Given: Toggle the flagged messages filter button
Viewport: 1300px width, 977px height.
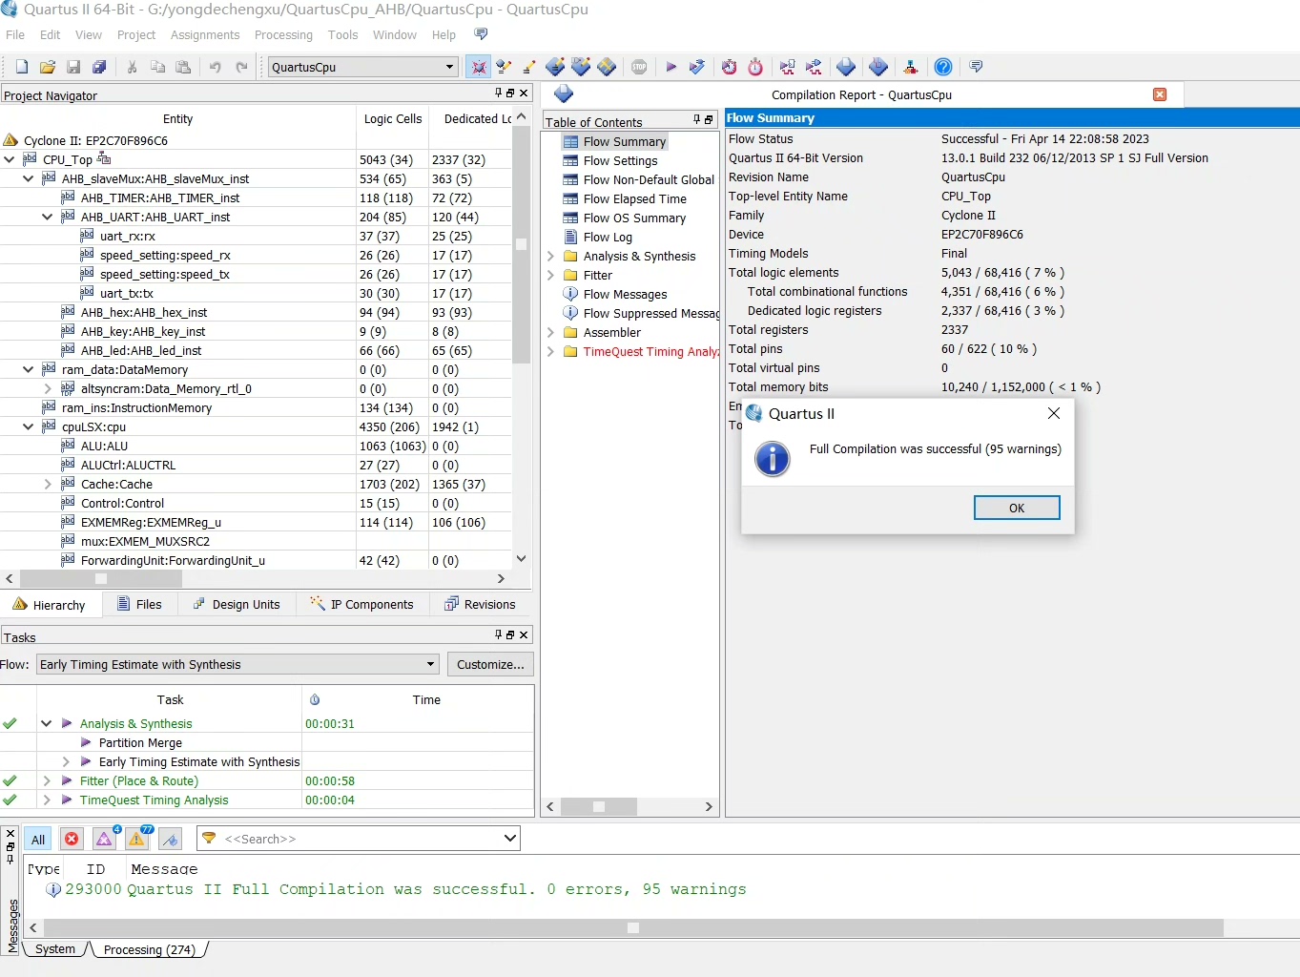Looking at the screenshot, I should tap(170, 840).
